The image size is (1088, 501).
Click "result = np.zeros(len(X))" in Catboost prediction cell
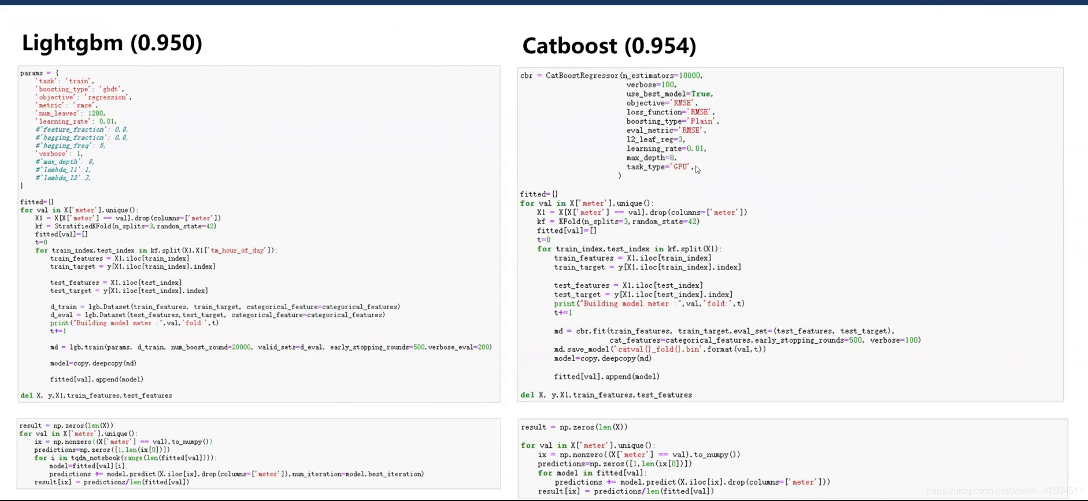574,428
